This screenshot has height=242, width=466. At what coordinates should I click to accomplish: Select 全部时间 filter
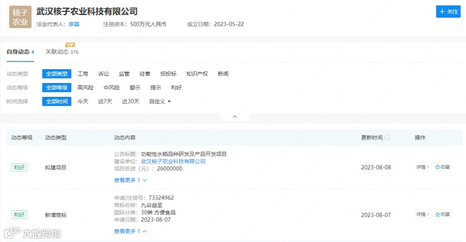pyautogui.click(x=57, y=102)
